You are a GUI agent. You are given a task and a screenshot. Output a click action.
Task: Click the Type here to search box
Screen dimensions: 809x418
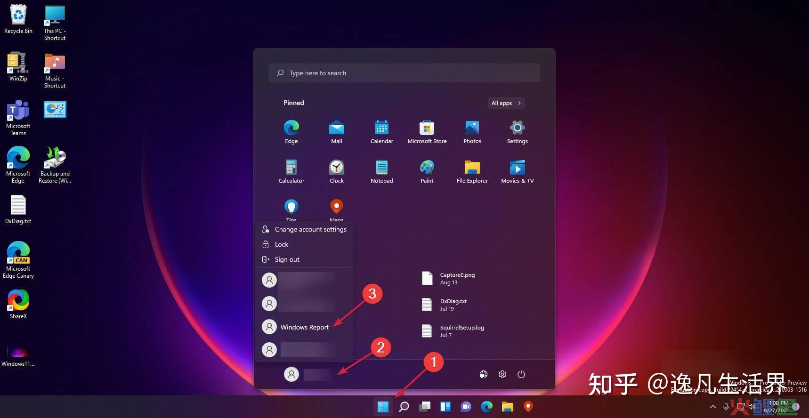click(x=404, y=73)
